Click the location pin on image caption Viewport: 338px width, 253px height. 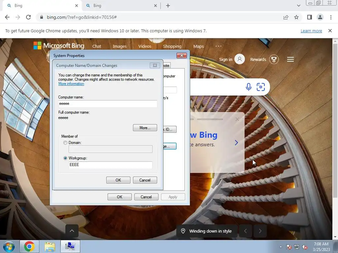(183, 231)
